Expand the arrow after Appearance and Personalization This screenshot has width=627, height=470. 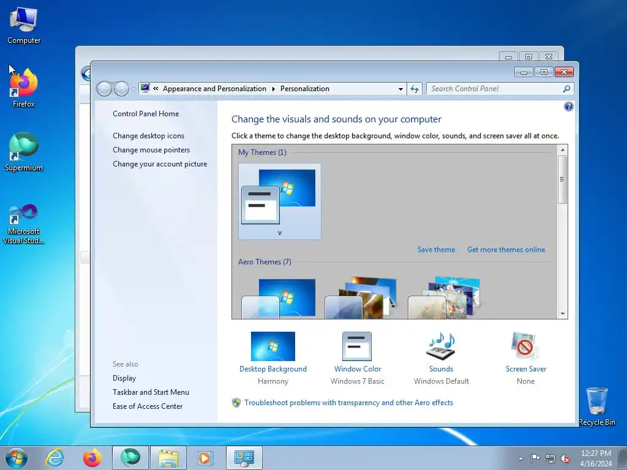tap(274, 89)
